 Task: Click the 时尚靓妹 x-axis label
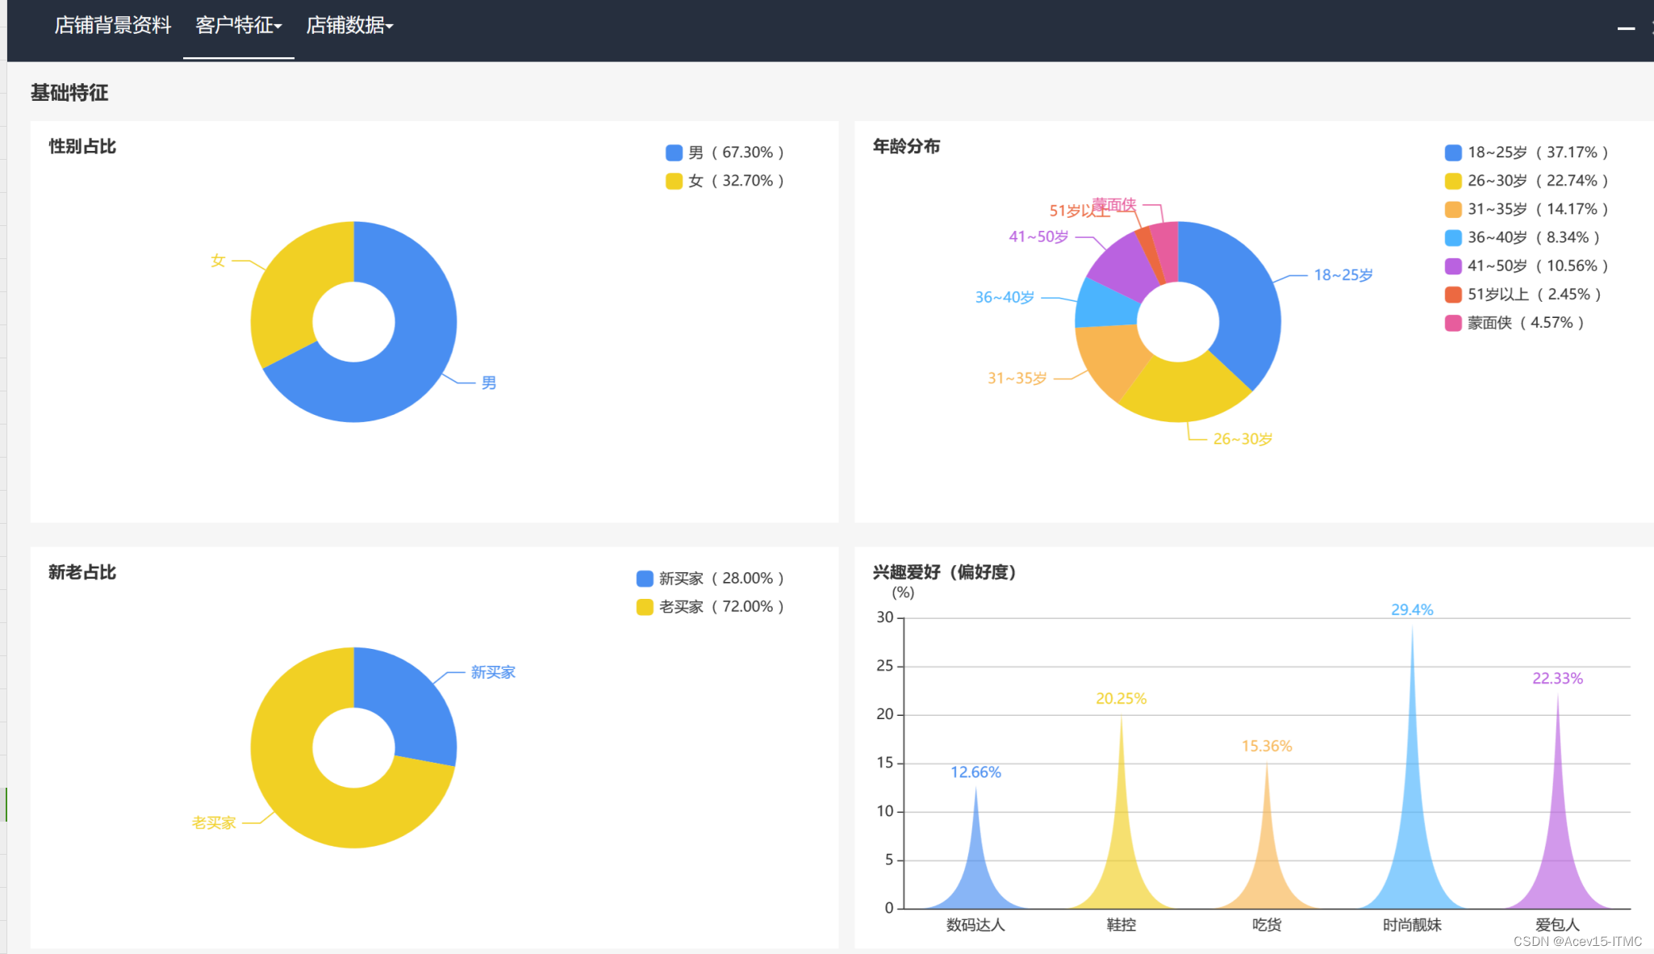[1412, 925]
